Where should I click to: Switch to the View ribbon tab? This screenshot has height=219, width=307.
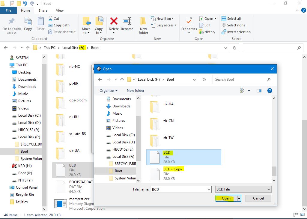pyautogui.click(x=60, y=10)
